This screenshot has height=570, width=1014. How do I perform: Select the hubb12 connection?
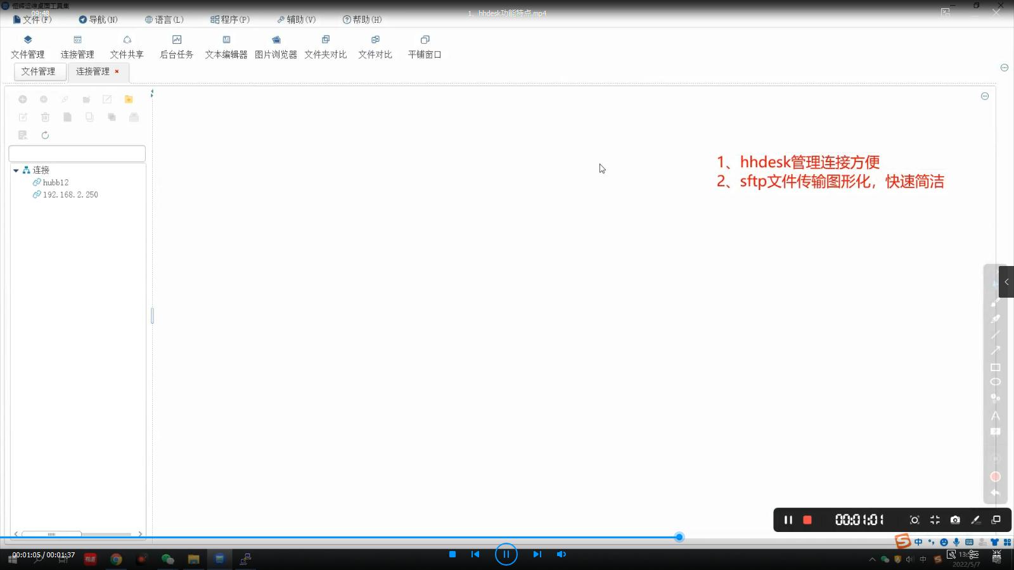coord(51,182)
